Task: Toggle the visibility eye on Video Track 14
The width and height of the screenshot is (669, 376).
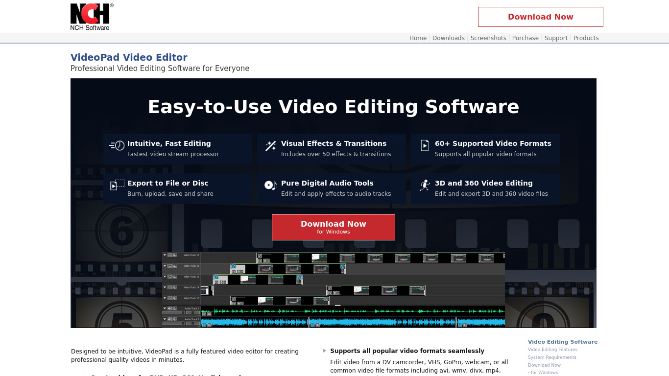Action: click(169, 287)
